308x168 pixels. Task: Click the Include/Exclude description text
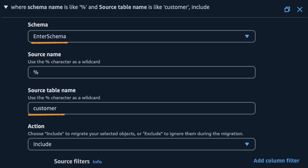point(135,133)
